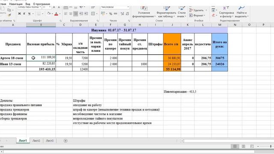This screenshot has height=154, width=274.
Task: Toggle center alignment
Action: (x=71, y=14)
